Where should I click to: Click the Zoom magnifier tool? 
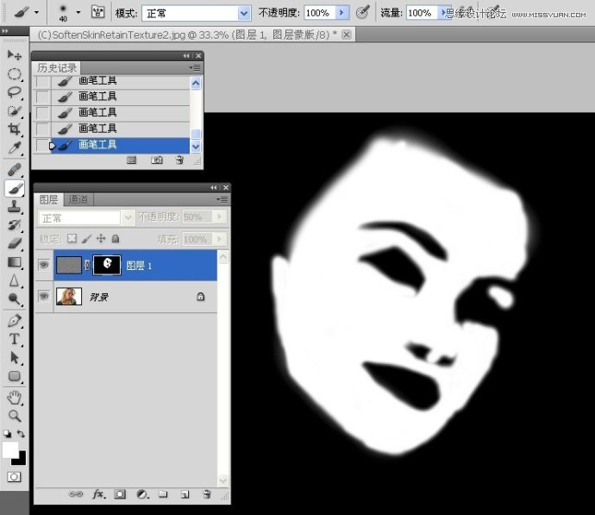15,416
